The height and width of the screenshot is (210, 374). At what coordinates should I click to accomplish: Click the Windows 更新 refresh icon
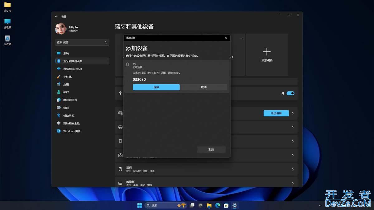pos(59,131)
